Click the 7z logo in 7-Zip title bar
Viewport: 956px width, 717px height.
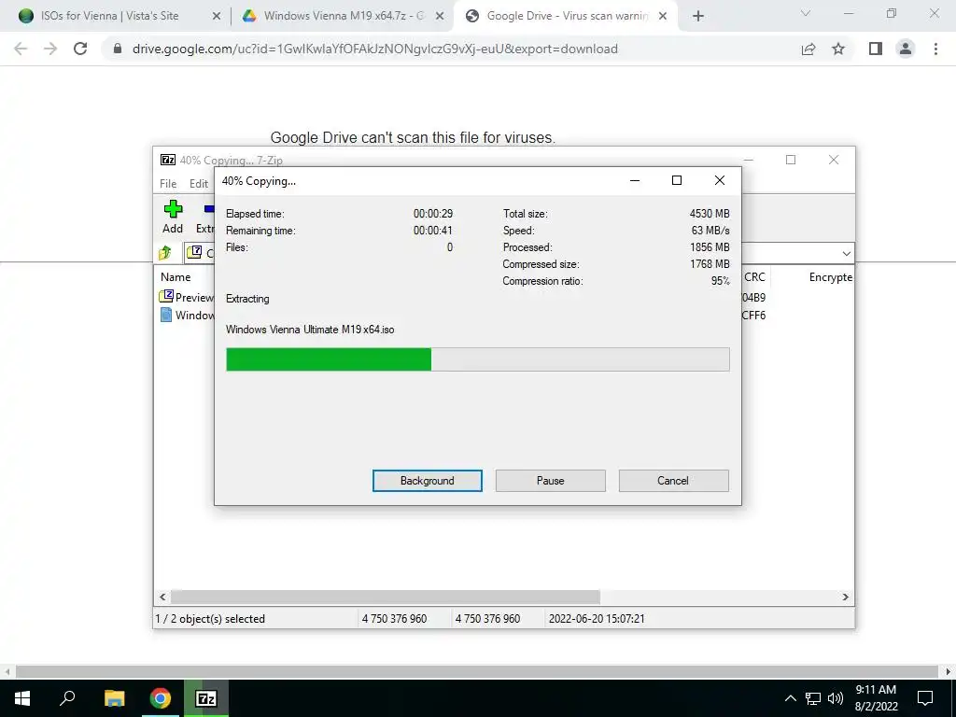pos(168,160)
